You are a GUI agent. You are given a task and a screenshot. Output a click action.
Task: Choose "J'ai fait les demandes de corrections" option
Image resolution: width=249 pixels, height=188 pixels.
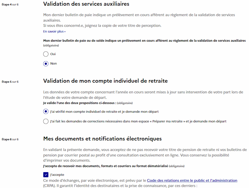point(46,121)
